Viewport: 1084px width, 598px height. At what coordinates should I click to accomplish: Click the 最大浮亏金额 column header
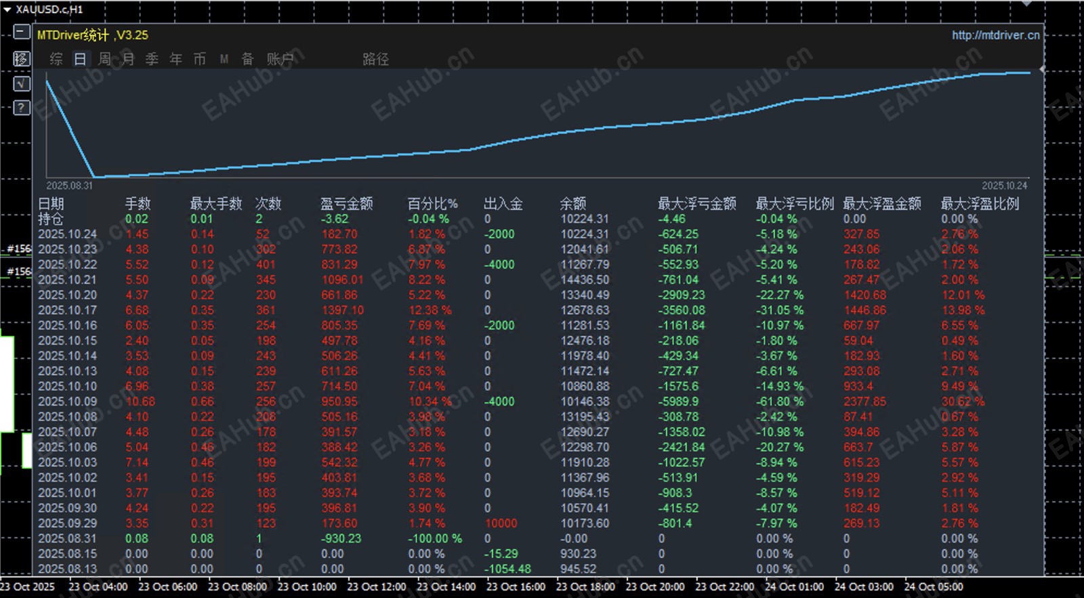point(697,204)
